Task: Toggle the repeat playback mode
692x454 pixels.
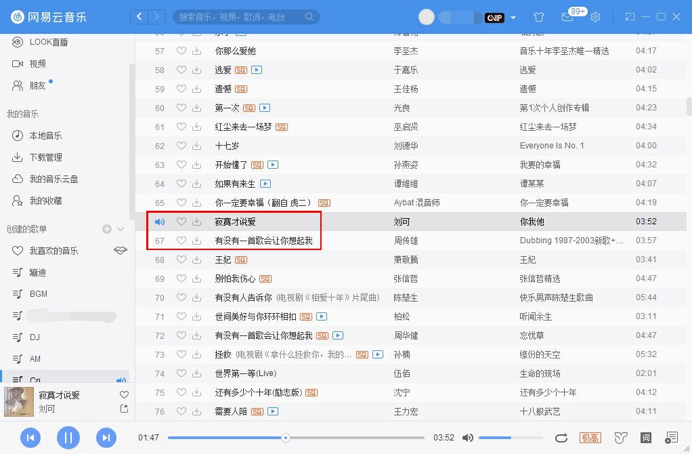Action: (561, 438)
